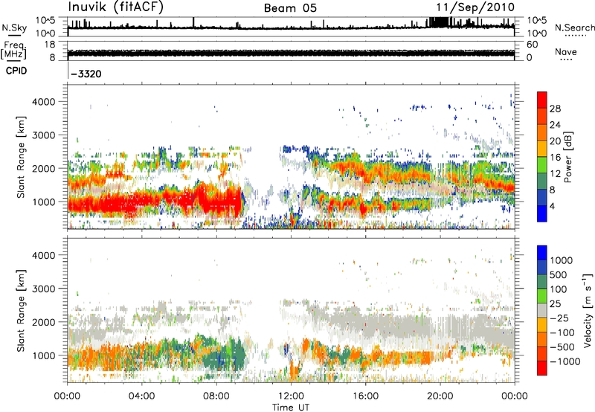This screenshot has width=595, height=412.
Task: Click the '18' tick on frequency axis
Action: (x=50, y=45)
